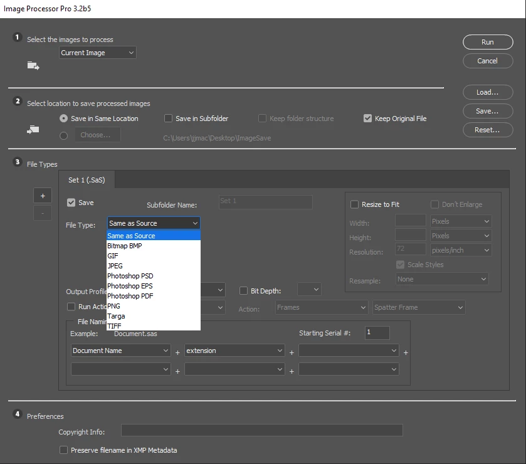Click the Subfolder Name input field

(265, 202)
